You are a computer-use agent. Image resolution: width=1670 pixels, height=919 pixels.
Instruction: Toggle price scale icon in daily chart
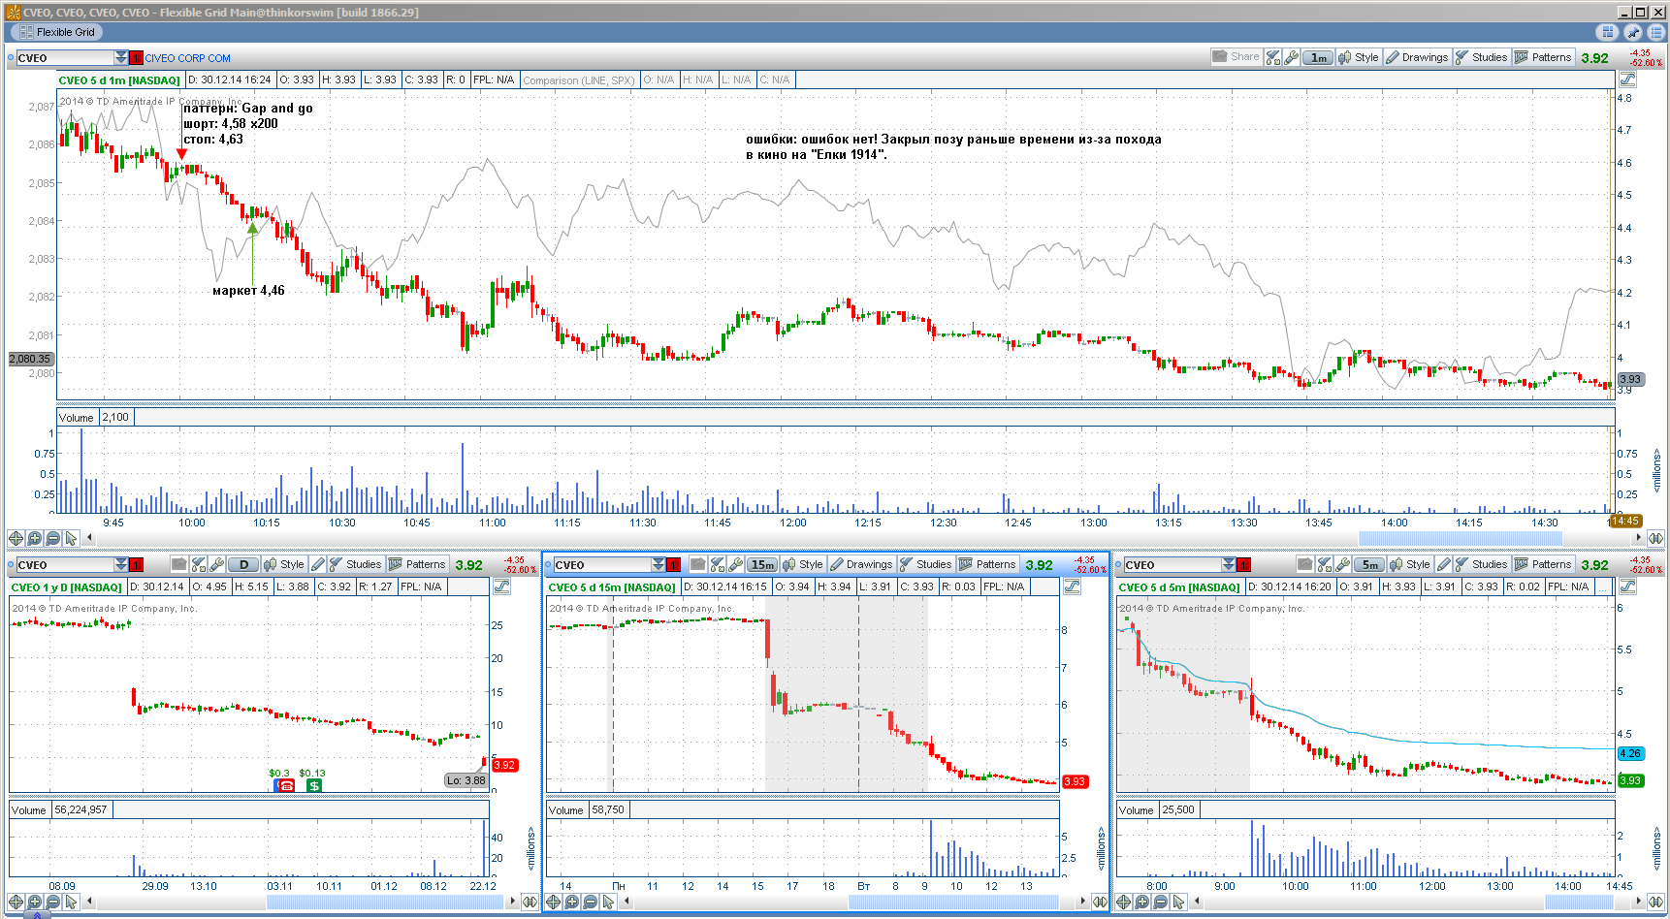(502, 586)
